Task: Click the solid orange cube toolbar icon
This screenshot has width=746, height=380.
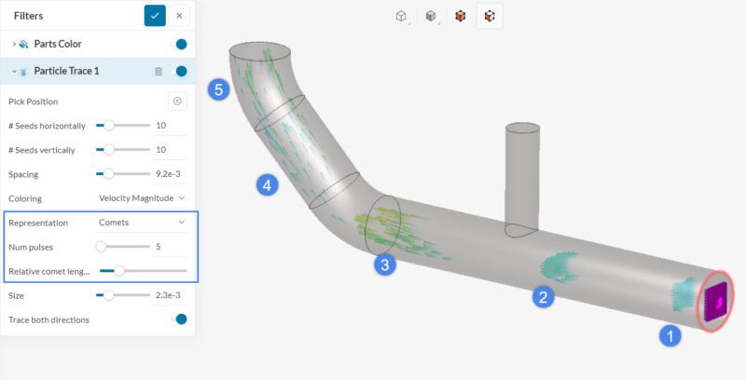Action: [460, 16]
